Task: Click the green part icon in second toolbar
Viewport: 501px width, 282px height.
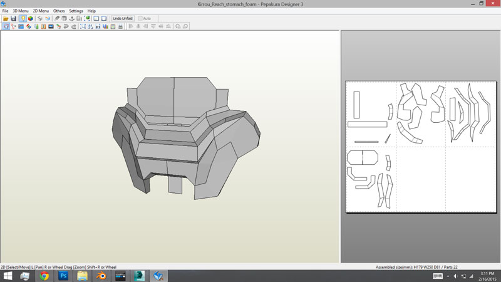Action: pyautogui.click(x=36, y=26)
